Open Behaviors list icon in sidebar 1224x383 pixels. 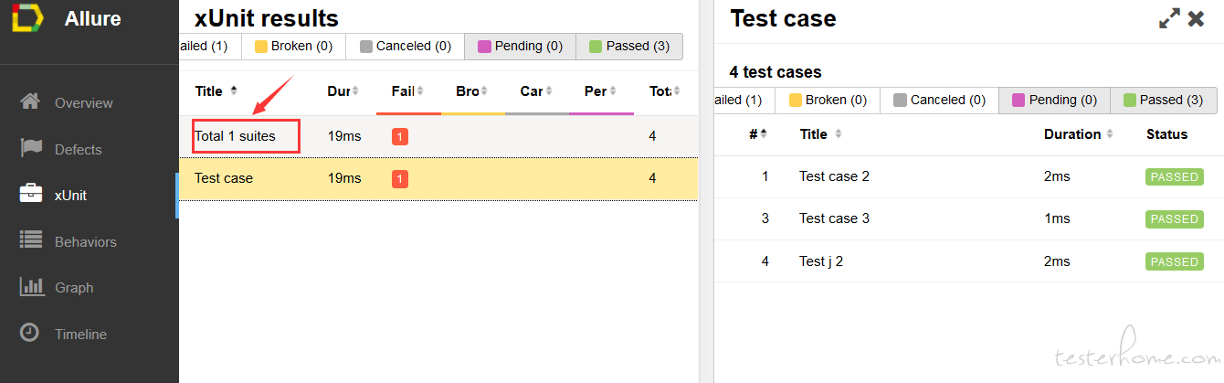(30, 240)
